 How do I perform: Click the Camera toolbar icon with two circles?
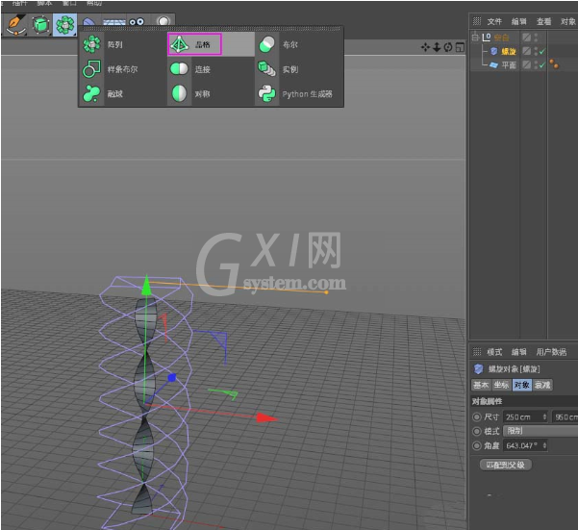point(137,22)
